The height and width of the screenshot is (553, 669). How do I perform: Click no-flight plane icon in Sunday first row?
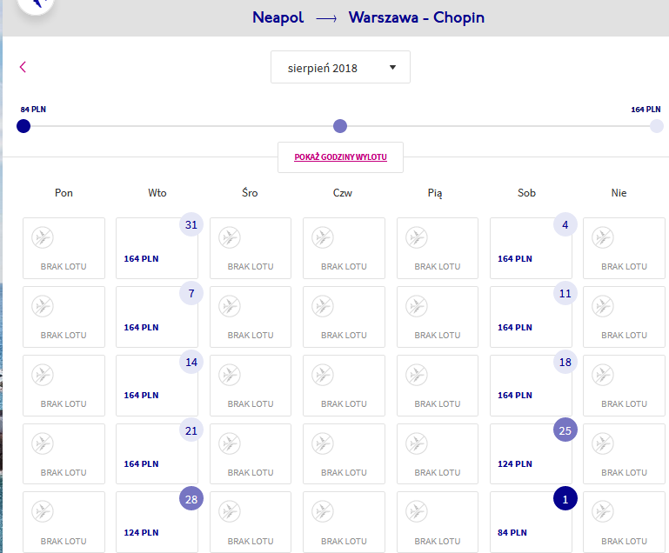point(603,237)
